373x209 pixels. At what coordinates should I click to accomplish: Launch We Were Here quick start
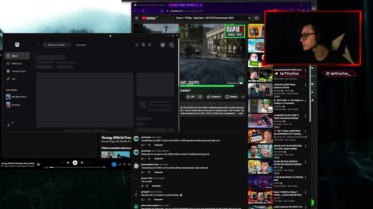tap(17, 97)
